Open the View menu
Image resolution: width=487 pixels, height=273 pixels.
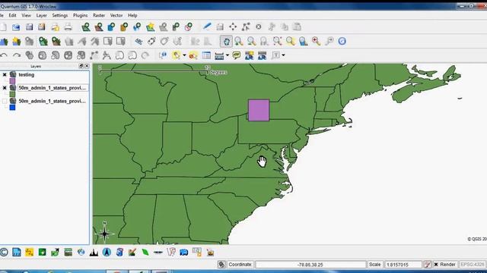pos(26,15)
